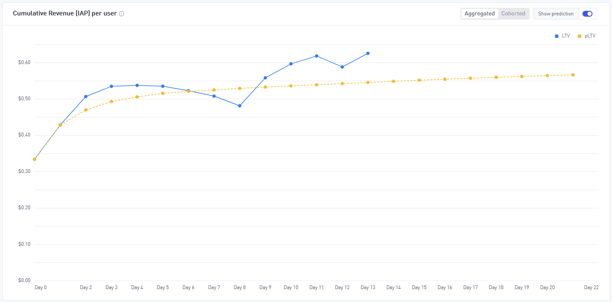The width and height of the screenshot is (612, 302).
Task: Click the $0.60 y-axis label
Action: (25, 62)
